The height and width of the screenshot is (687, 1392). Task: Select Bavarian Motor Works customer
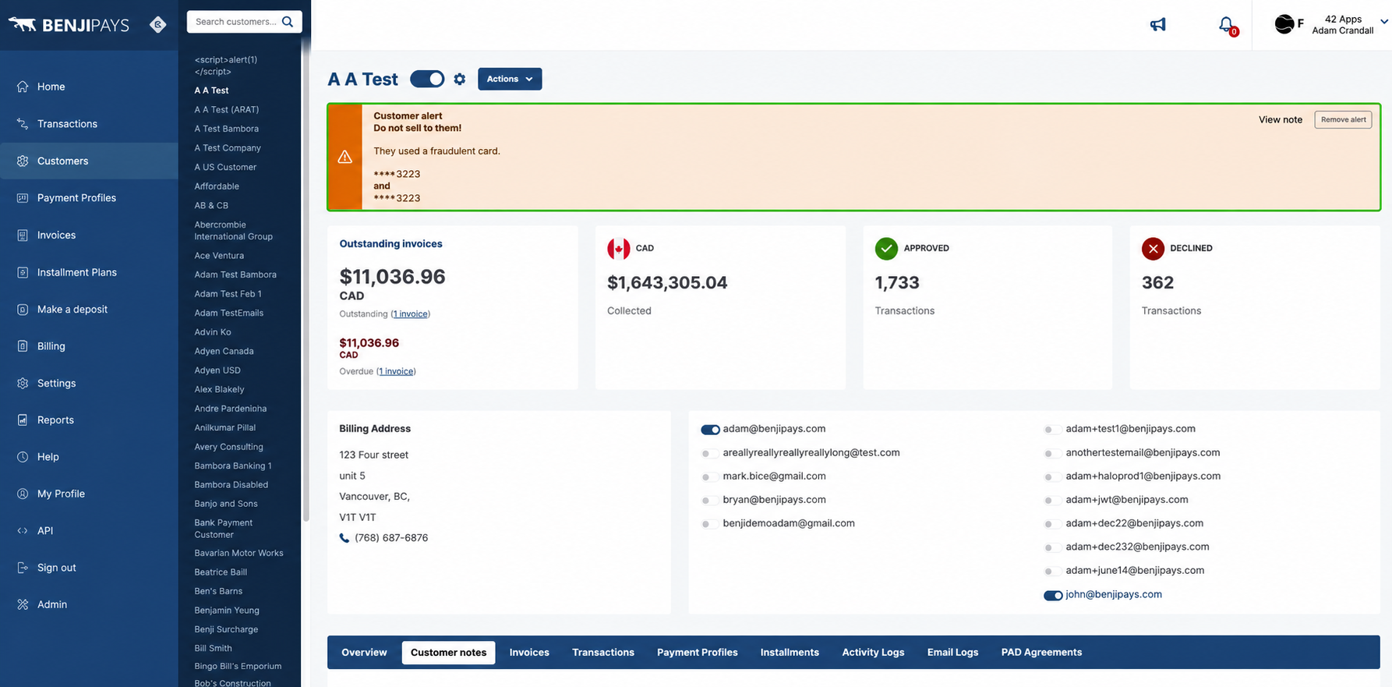pos(238,554)
